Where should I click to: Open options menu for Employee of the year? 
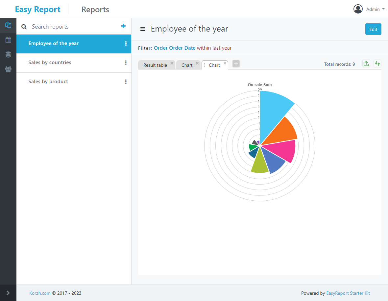pos(126,43)
